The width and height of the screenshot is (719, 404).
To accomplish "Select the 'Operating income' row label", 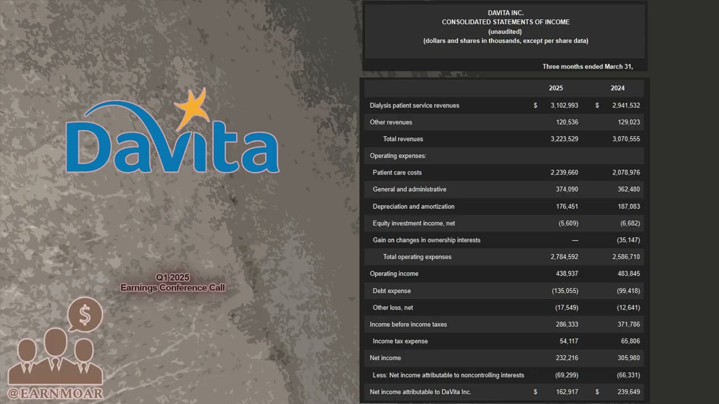I will coord(394,274).
